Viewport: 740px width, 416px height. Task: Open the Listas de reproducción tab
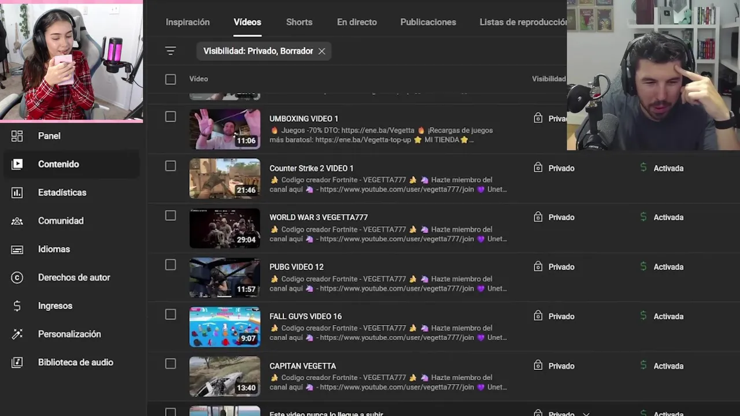point(523,22)
